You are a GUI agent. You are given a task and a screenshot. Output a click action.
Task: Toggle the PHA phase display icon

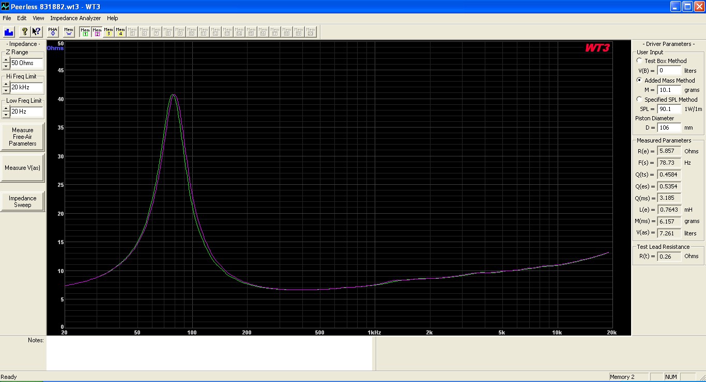53,31
